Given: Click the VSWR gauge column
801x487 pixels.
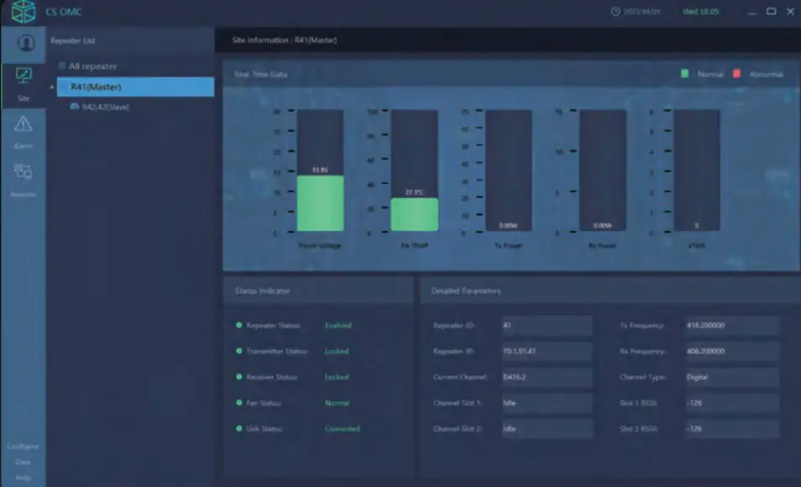Looking at the screenshot, I should coord(697,170).
